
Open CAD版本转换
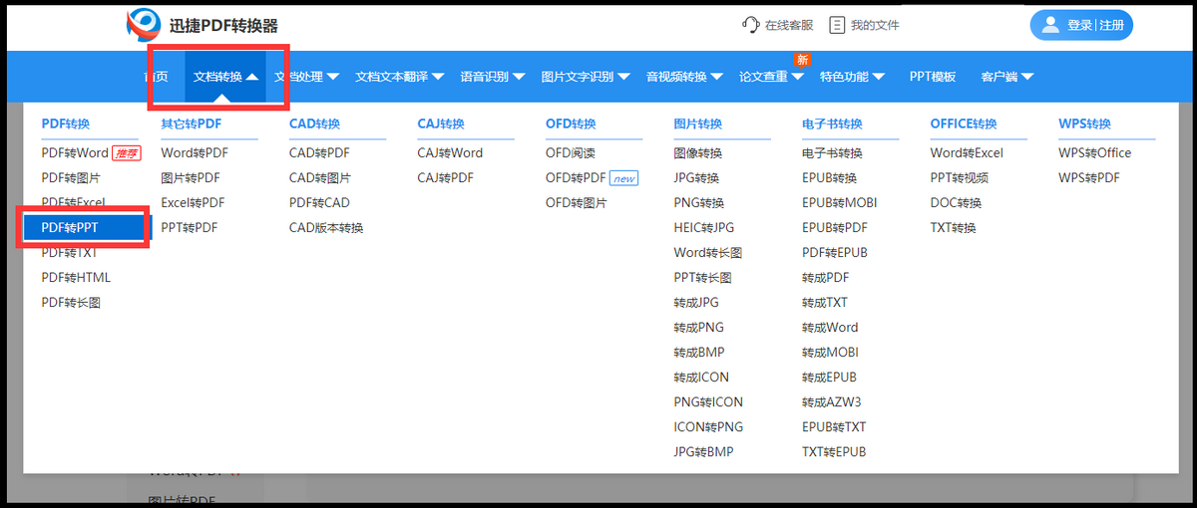coord(326,228)
